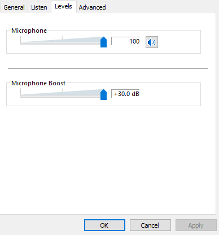Screen dimensions: 219x235
Task: Confirm settings with the OK button
Action: [104, 225]
